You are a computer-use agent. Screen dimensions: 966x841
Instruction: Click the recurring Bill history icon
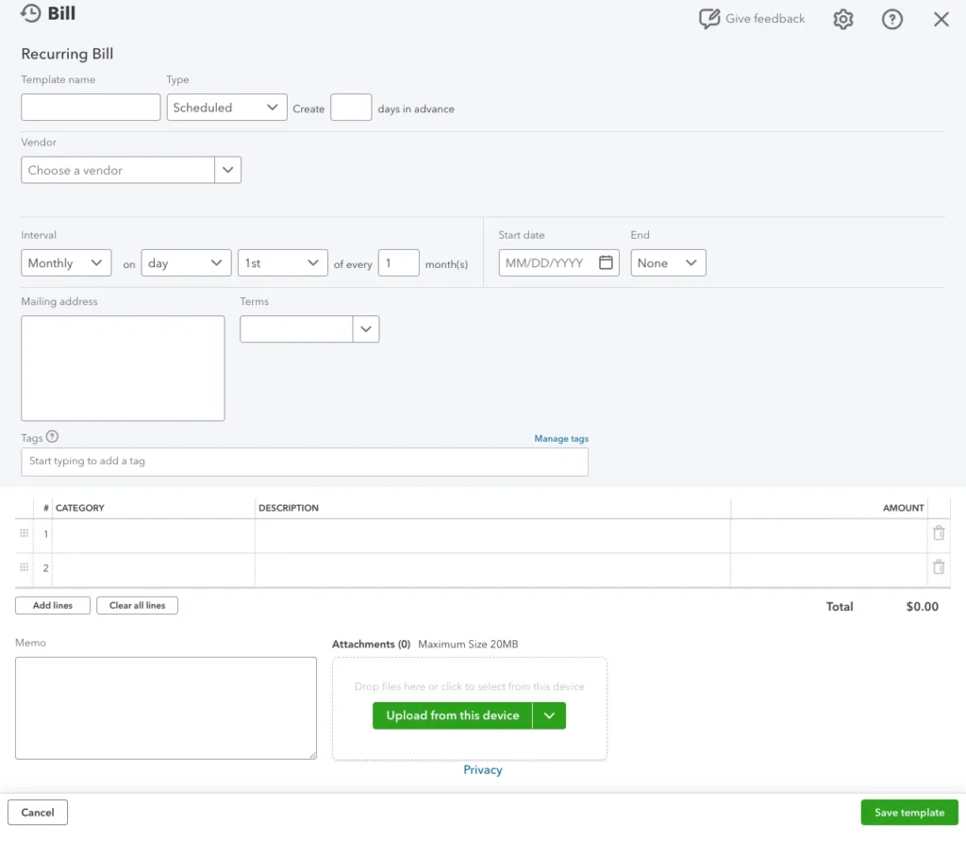click(x=31, y=14)
